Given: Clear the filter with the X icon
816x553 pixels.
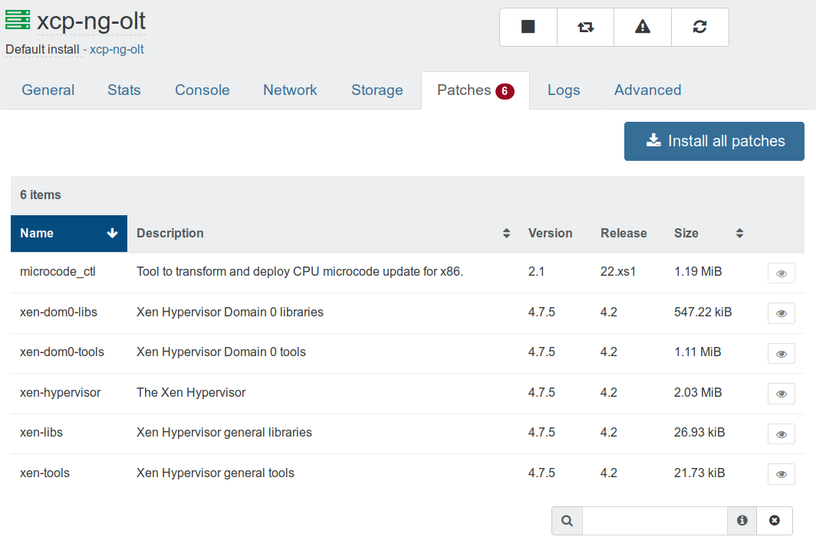Looking at the screenshot, I should (x=775, y=521).
